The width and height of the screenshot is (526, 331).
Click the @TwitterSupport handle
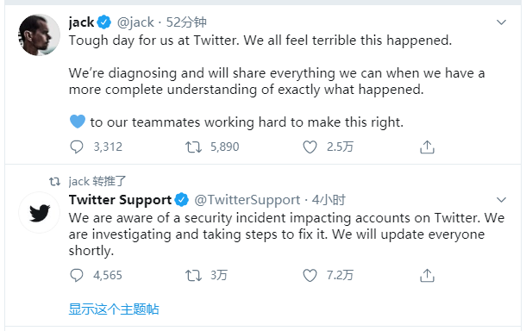(247, 200)
